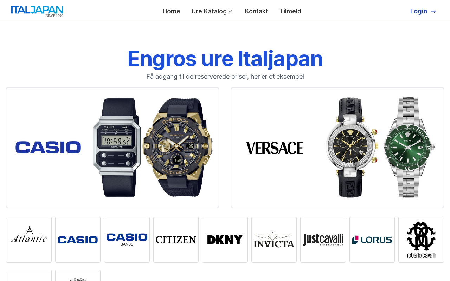Click the Italjapan logo in header
450x281 pixels.
tap(37, 11)
